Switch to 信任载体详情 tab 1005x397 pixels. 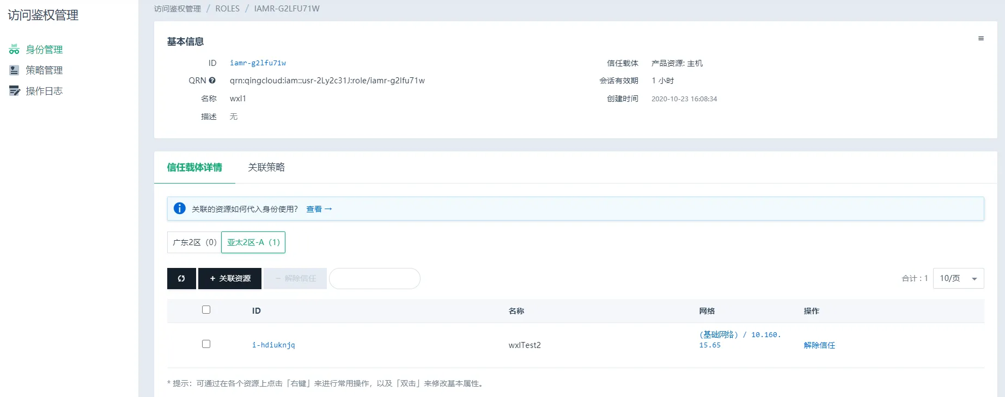(194, 168)
